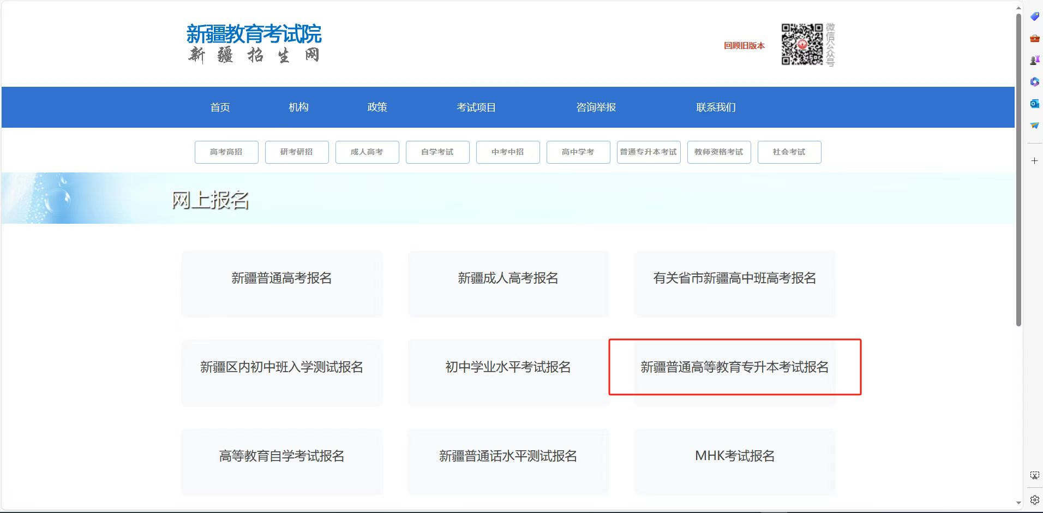The width and height of the screenshot is (1043, 513).
Task: Open 新疆普通话水平测试报名 card
Action: (x=508, y=462)
